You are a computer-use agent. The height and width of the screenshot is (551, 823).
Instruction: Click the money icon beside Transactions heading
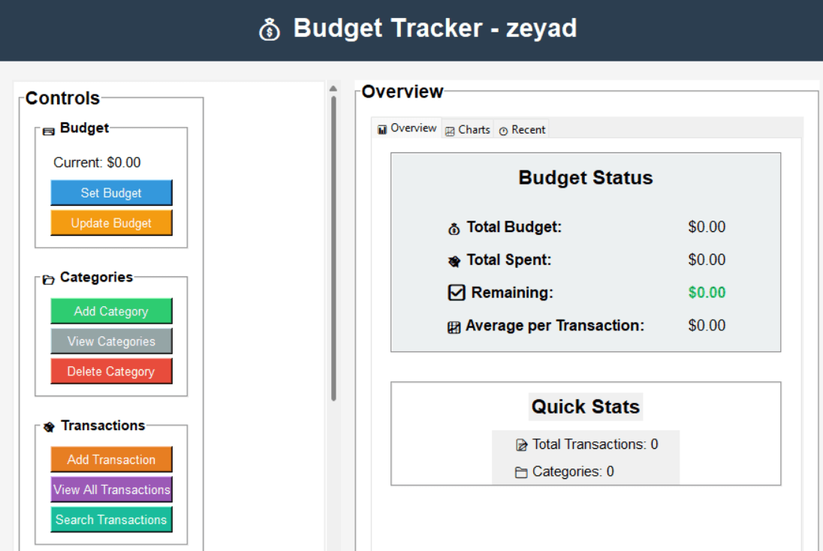tap(49, 427)
